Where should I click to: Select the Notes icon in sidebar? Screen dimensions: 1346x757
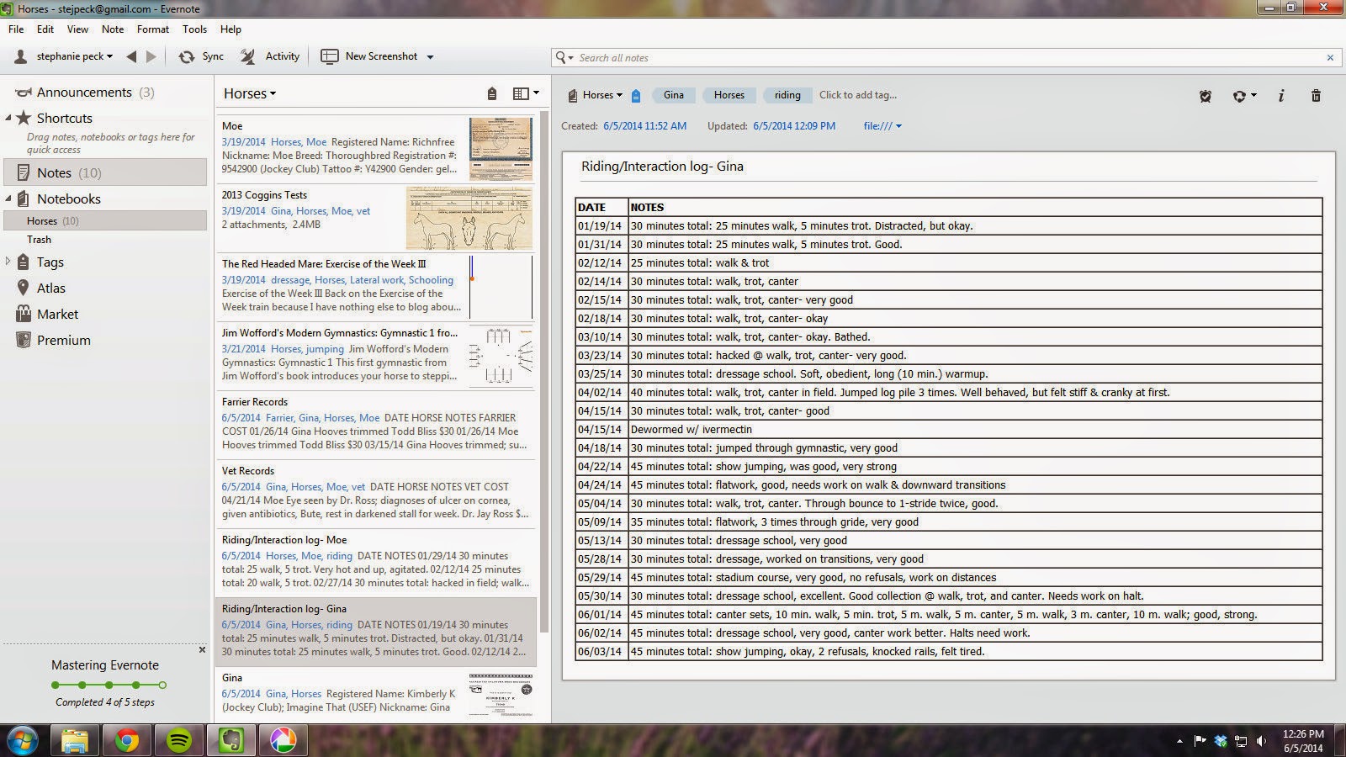point(24,172)
